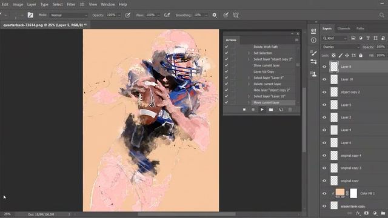
Task: Hide Layer 8 visibility eye
Action: (324, 67)
